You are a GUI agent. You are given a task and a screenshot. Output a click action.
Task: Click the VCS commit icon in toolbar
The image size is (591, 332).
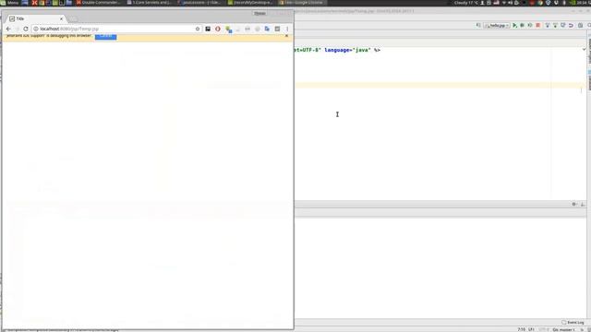click(555, 26)
